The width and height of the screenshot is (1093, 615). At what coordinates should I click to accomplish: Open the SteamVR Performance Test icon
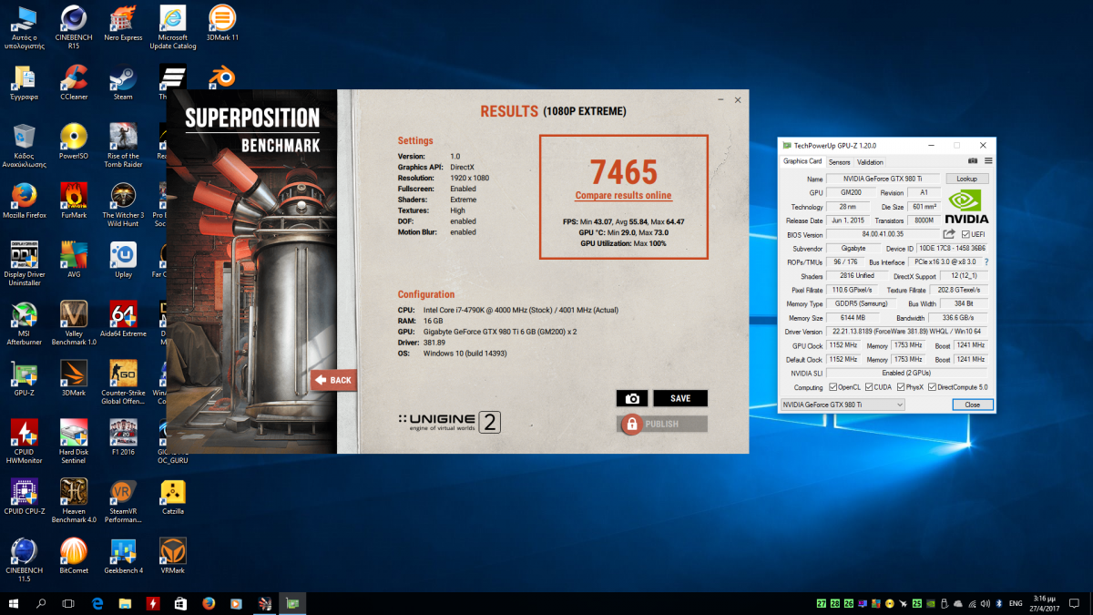123,501
